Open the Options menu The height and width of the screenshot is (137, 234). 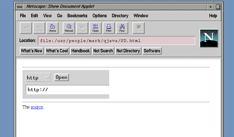point(100,16)
